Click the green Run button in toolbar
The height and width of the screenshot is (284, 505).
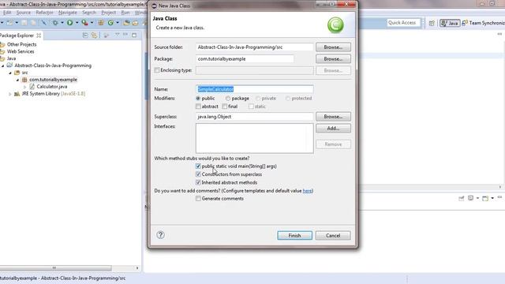tap(69, 23)
